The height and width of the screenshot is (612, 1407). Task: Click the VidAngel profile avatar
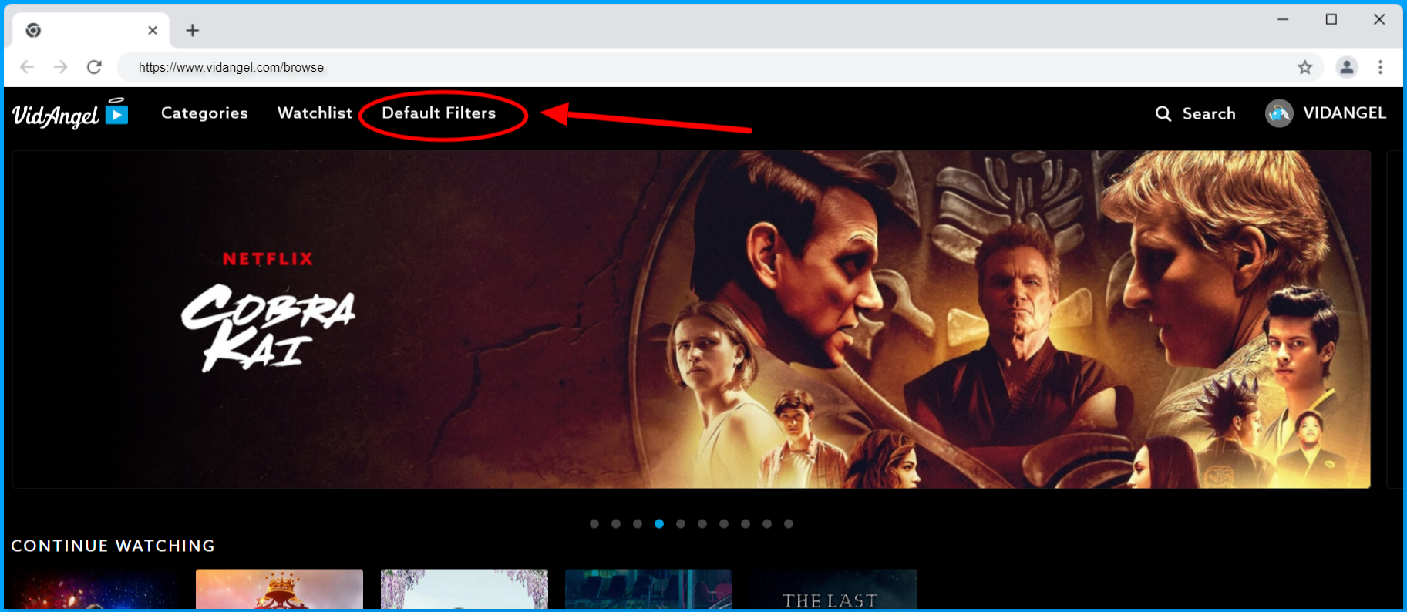coord(1278,113)
